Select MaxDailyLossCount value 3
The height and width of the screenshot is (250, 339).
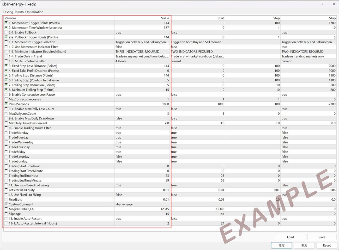pos(142,114)
